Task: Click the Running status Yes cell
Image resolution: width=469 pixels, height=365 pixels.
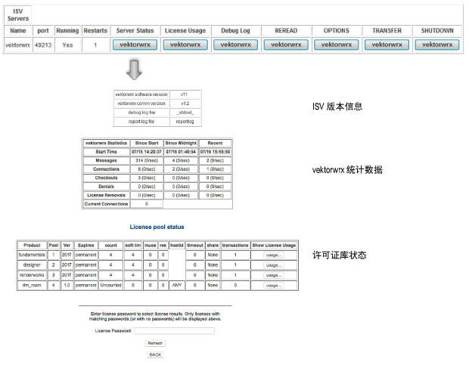Action: coord(67,45)
